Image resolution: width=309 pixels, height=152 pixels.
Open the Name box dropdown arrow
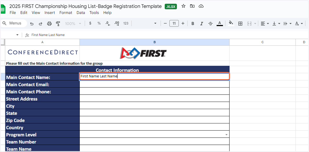pos(17,35)
